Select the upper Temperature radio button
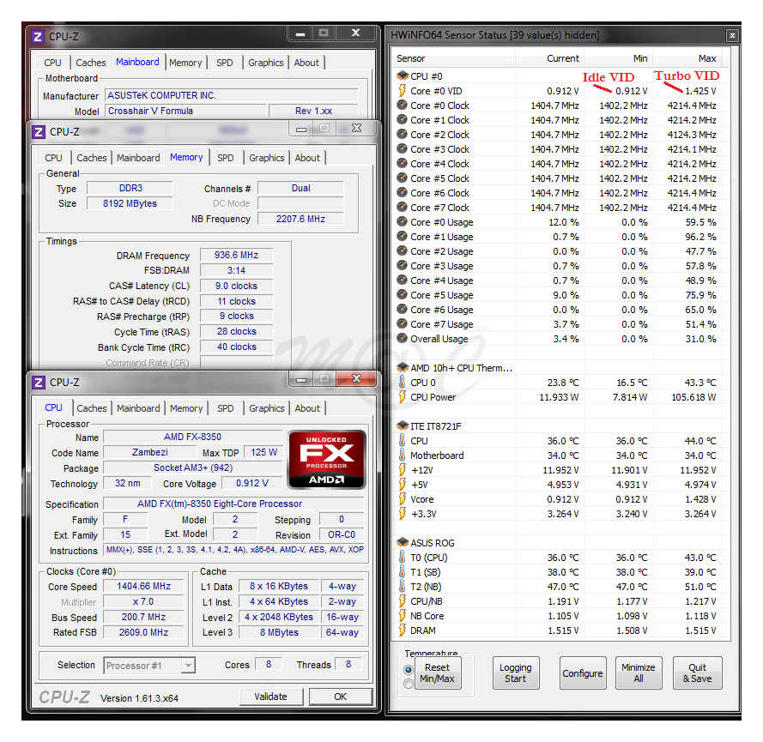 point(409,669)
